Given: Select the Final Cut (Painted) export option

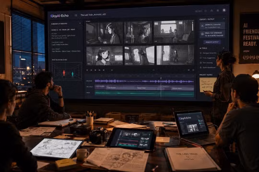Looking at the screenshot, I should coord(212,34).
